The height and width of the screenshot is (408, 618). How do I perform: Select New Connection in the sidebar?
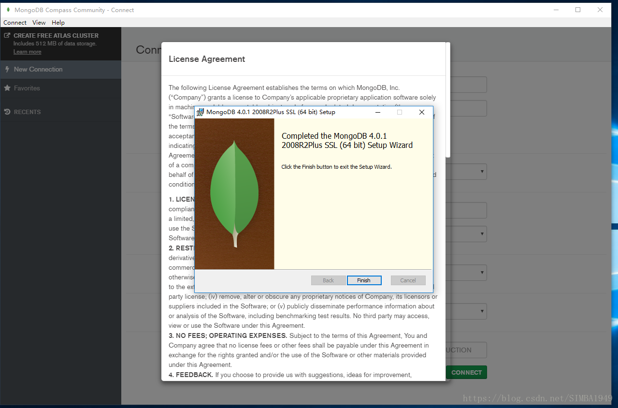(x=60, y=70)
